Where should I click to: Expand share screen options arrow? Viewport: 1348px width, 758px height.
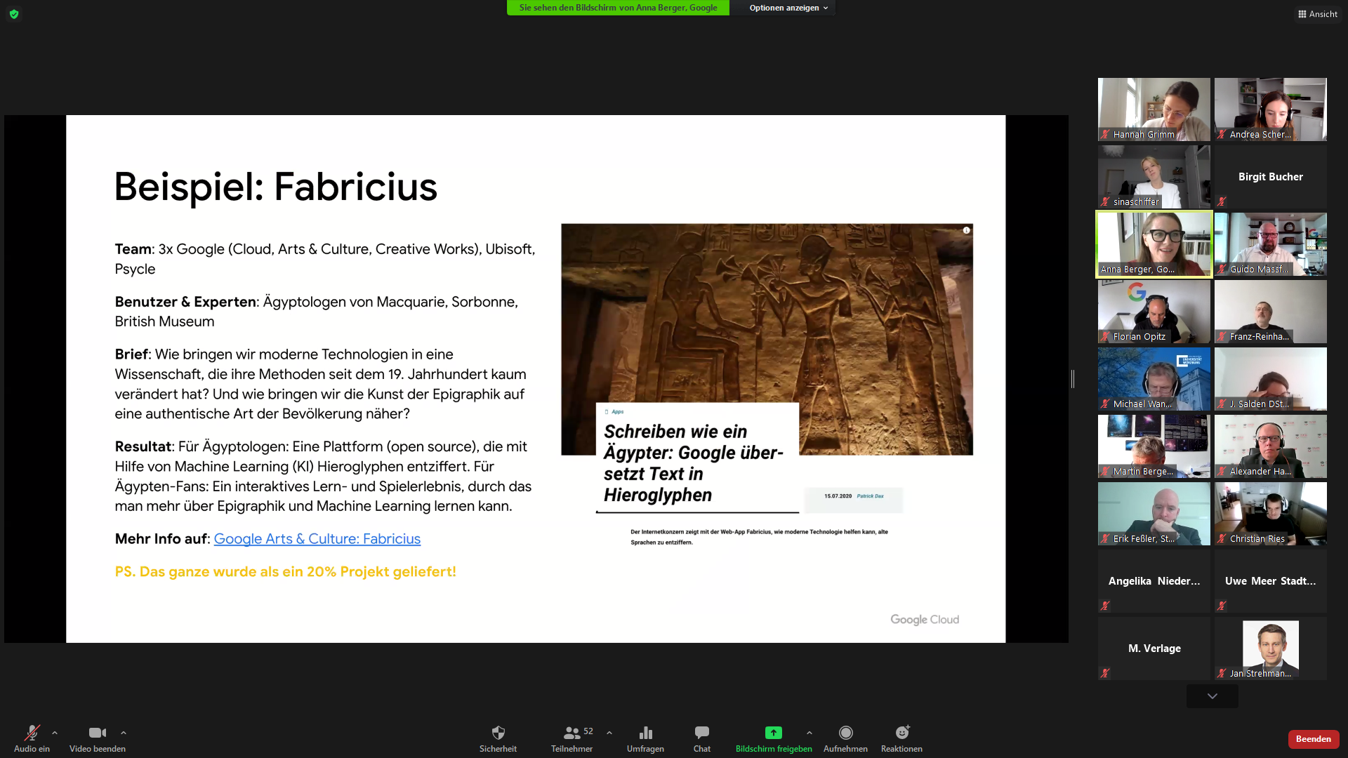click(810, 733)
